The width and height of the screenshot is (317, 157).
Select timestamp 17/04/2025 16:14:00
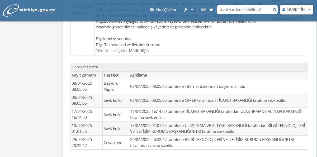point(82,114)
